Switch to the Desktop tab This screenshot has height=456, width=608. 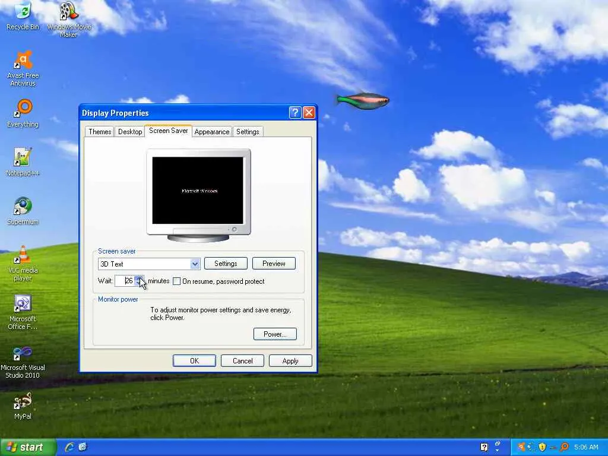coord(130,132)
